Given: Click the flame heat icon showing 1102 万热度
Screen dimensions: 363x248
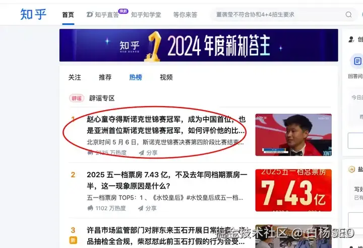Looking at the screenshot, I should [90, 208].
